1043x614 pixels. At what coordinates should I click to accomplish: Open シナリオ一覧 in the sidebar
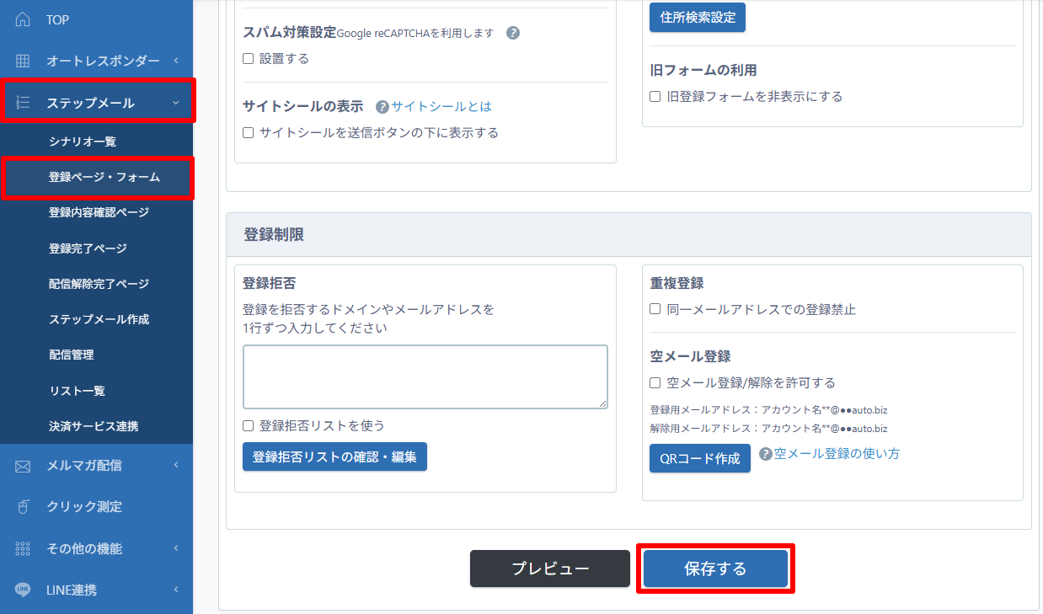coord(83,141)
